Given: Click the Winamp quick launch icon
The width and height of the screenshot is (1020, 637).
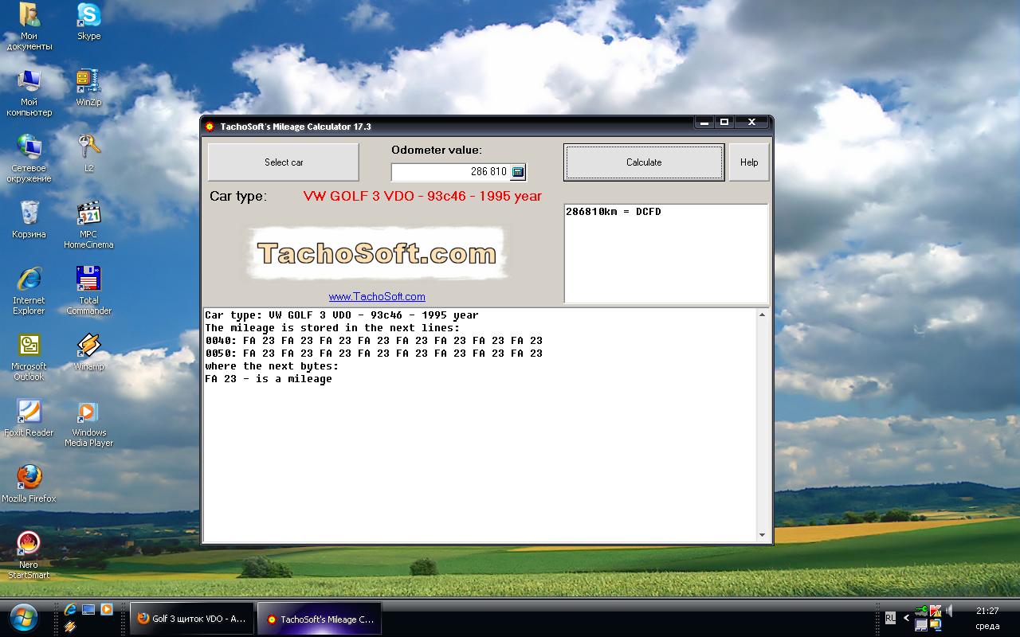Looking at the screenshot, I should point(70,627).
